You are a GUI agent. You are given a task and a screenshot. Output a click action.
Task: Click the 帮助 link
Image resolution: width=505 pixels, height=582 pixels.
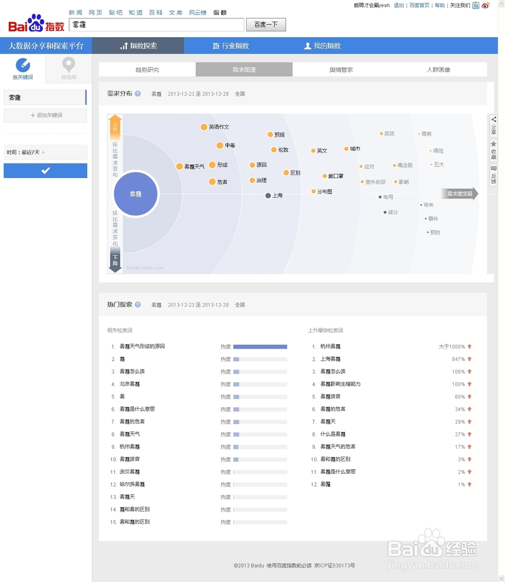(x=440, y=5)
